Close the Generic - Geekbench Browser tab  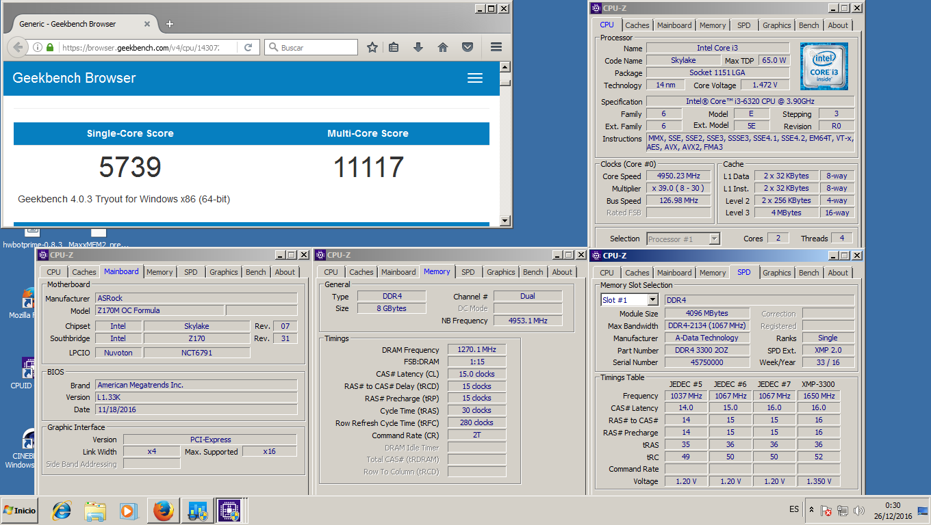point(147,24)
